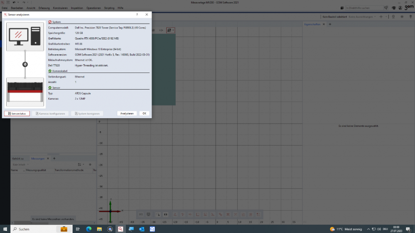Add a new tab next to Eigenschaften
Image resolution: width=415 pixels, height=233 pixels.
(x=330, y=24)
